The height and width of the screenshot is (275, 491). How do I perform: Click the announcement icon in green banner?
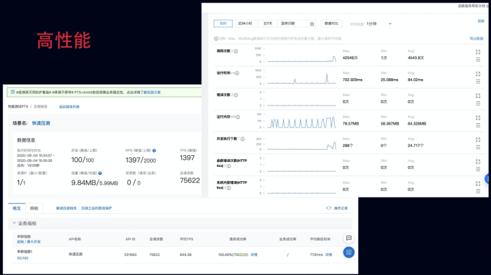pos(13,92)
